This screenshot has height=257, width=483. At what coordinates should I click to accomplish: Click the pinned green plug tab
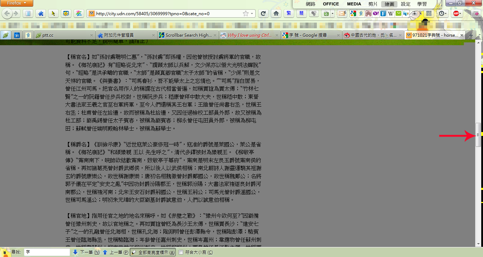tap(5, 35)
